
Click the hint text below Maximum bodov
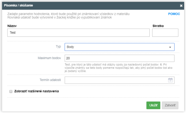tap(119, 68)
